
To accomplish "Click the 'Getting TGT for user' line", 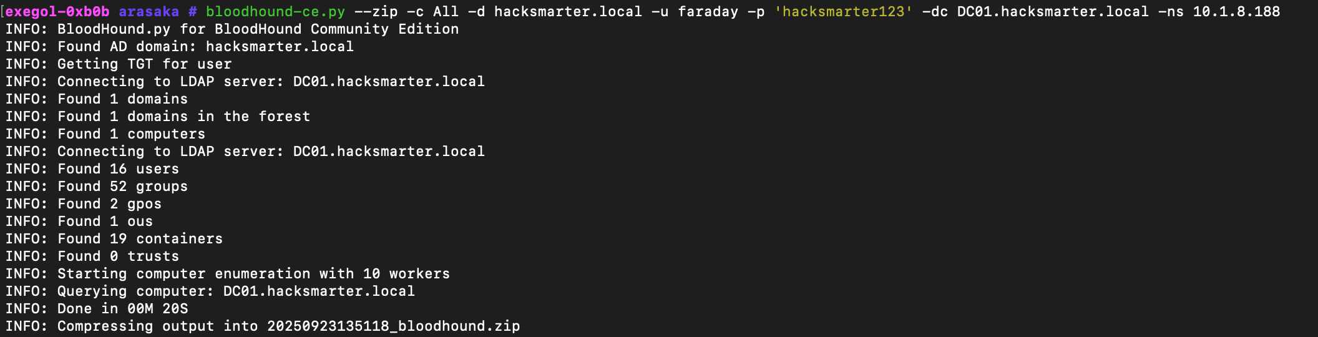I will [x=119, y=64].
